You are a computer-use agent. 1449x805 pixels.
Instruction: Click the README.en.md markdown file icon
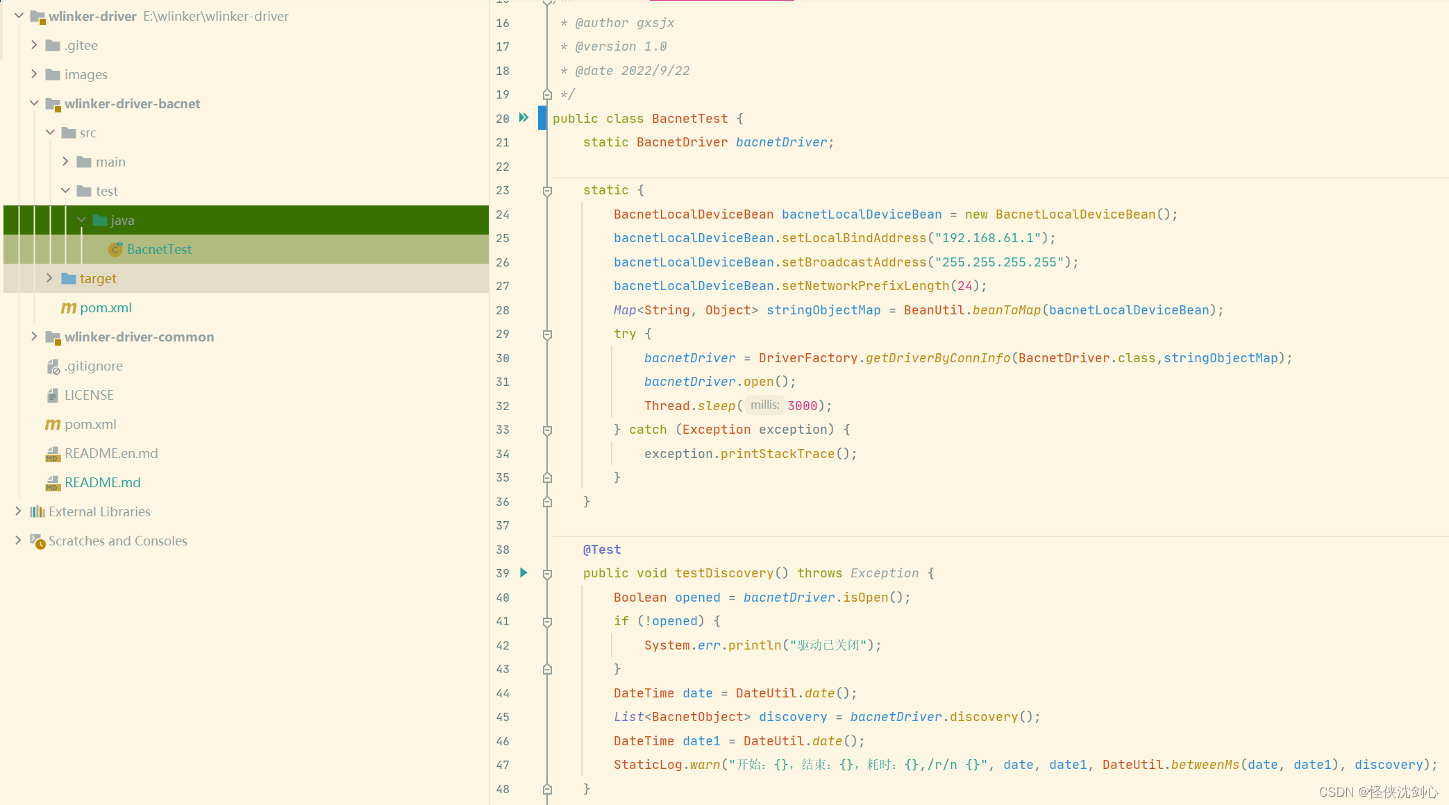tap(53, 454)
